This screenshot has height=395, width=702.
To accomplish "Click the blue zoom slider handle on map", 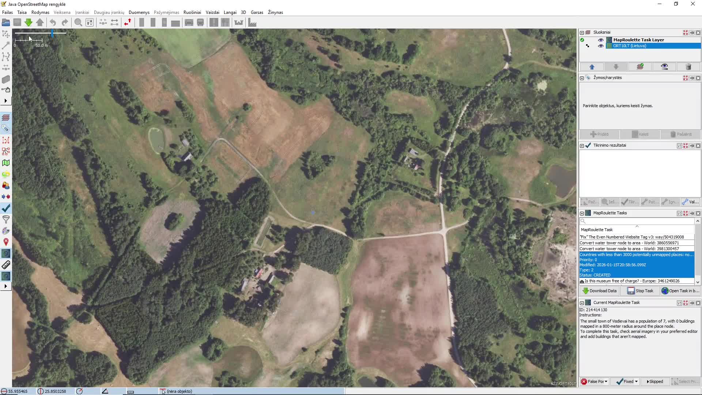I will point(52,33).
